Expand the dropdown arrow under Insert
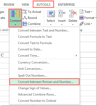 coord(62,25)
